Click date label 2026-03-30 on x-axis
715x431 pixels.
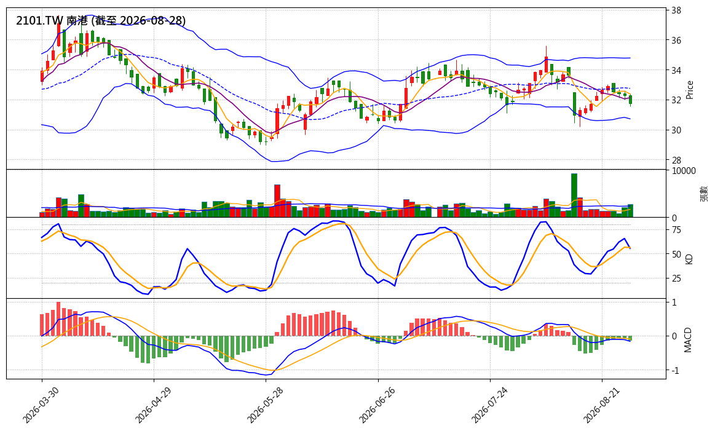[x=40, y=405]
